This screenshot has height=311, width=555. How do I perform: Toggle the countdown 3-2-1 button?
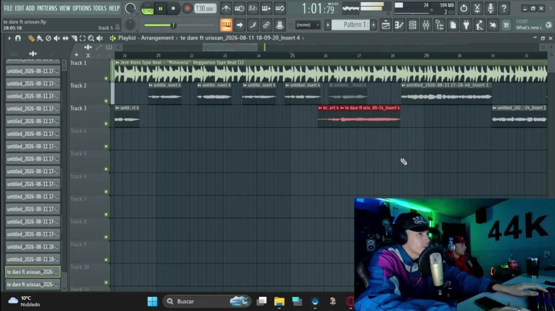point(253,8)
